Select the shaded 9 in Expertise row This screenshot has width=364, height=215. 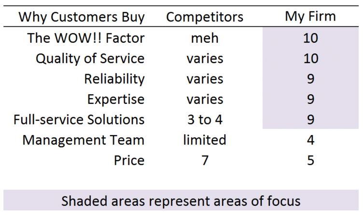tap(310, 99)
